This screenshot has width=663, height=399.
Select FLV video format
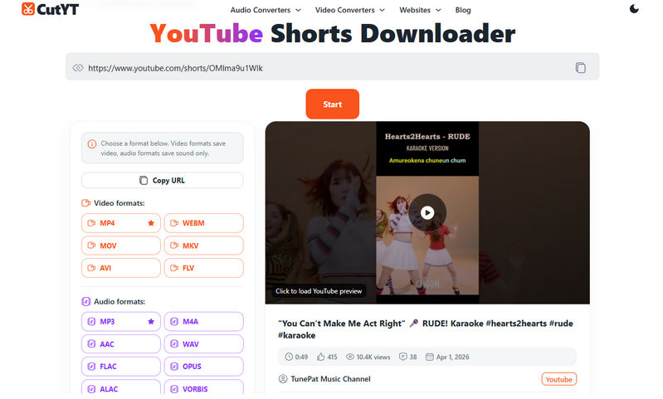(204, 268)
